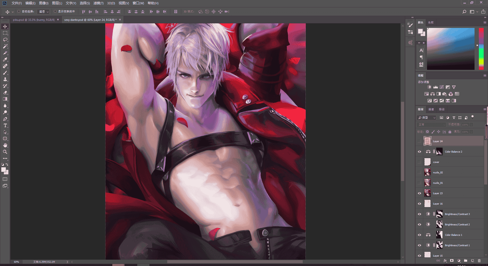Click the foreground color swatch in toolbar

4,170
